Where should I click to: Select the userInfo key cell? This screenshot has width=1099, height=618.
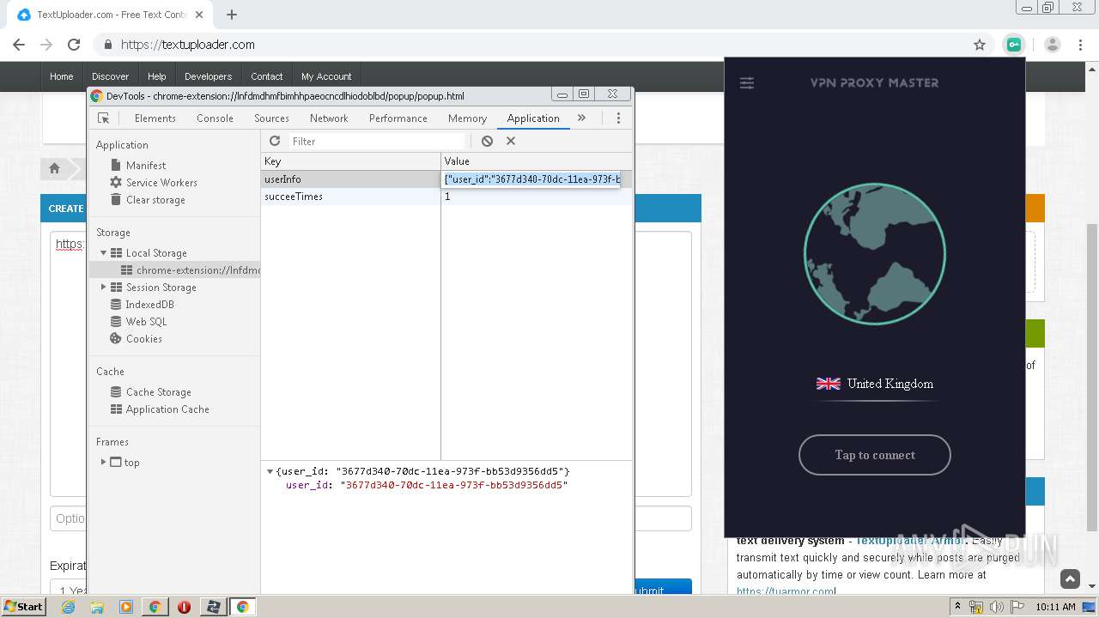[350, 179]
